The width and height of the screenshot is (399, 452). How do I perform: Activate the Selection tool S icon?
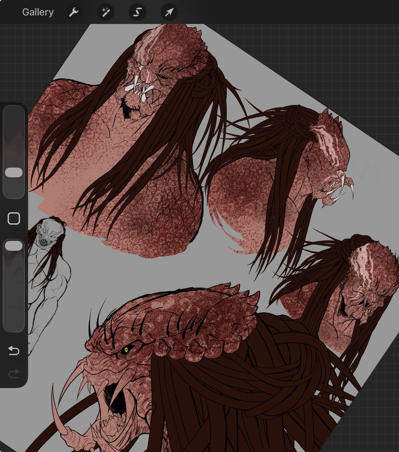click(x=138, y=12)
